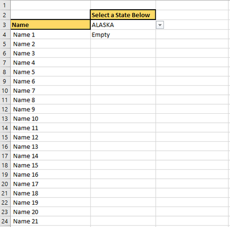Click row header 2
Screen dimensions: 230x227
5,15
